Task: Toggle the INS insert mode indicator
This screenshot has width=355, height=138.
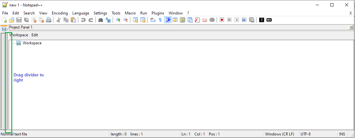Action: (x=342, y=134)
